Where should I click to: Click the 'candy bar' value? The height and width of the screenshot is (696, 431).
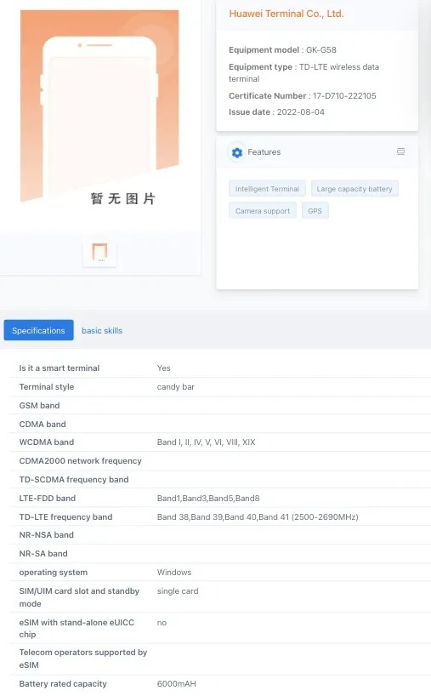pos(176,386)
